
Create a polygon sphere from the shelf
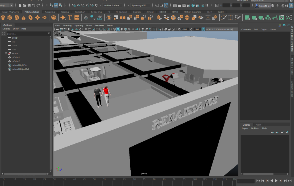[x=3, y=17]
